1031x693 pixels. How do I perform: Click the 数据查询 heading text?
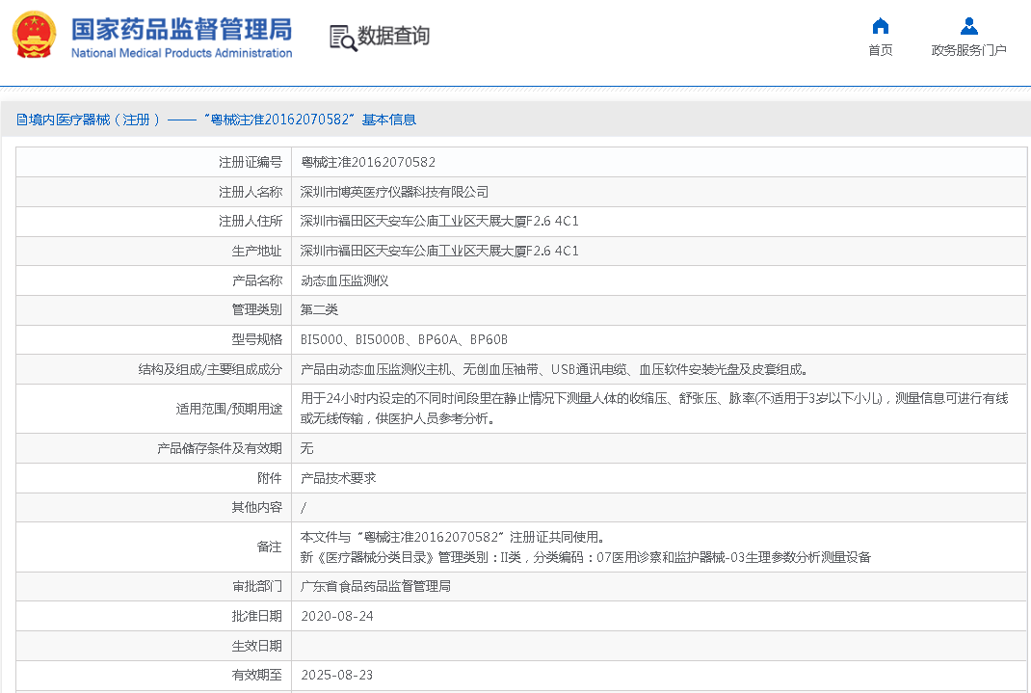[x=393, y=36]
